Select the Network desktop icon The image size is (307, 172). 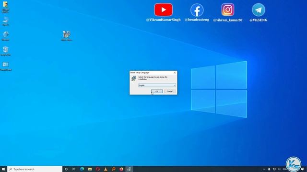click(5, 36)
